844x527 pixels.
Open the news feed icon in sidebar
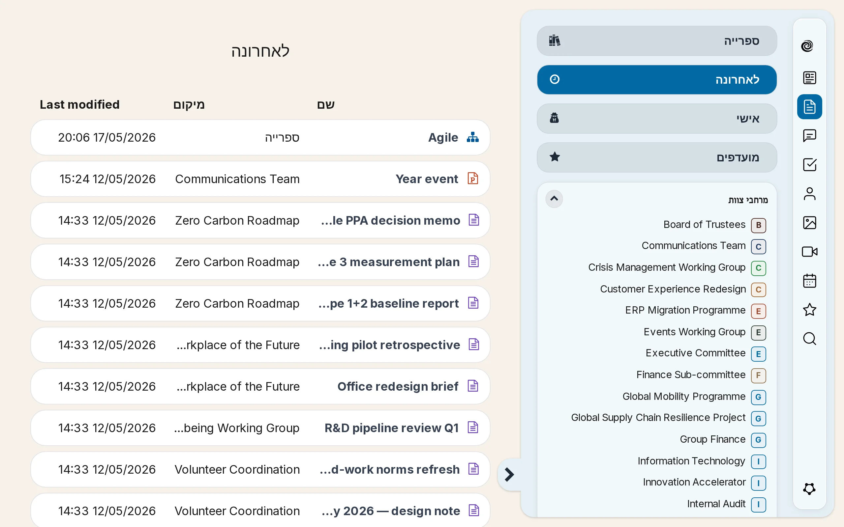point(809,78)
